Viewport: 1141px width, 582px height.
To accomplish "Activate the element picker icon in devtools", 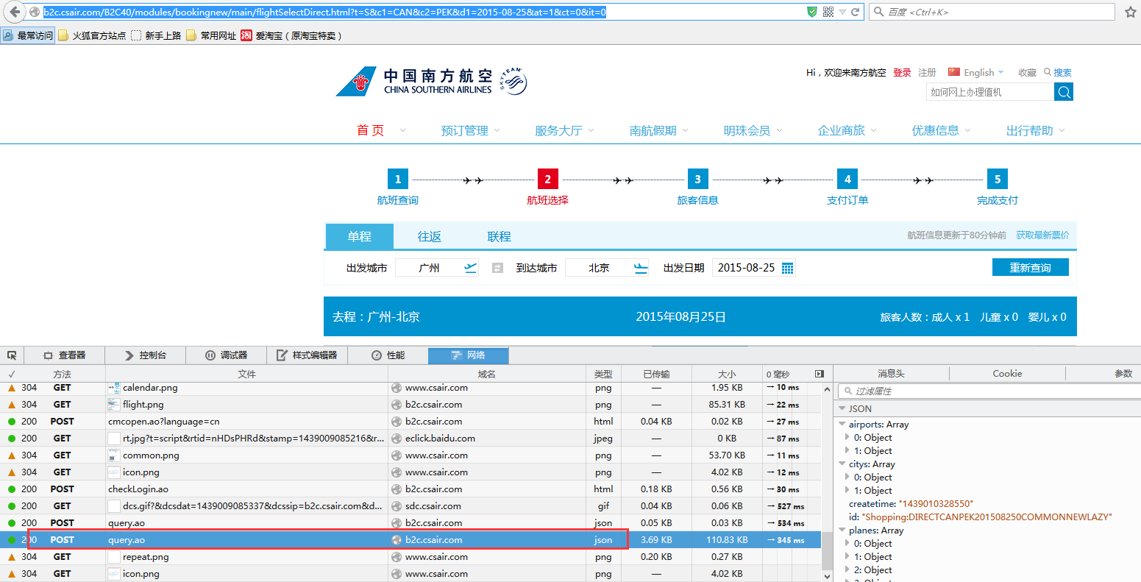I will pos(12,355).
